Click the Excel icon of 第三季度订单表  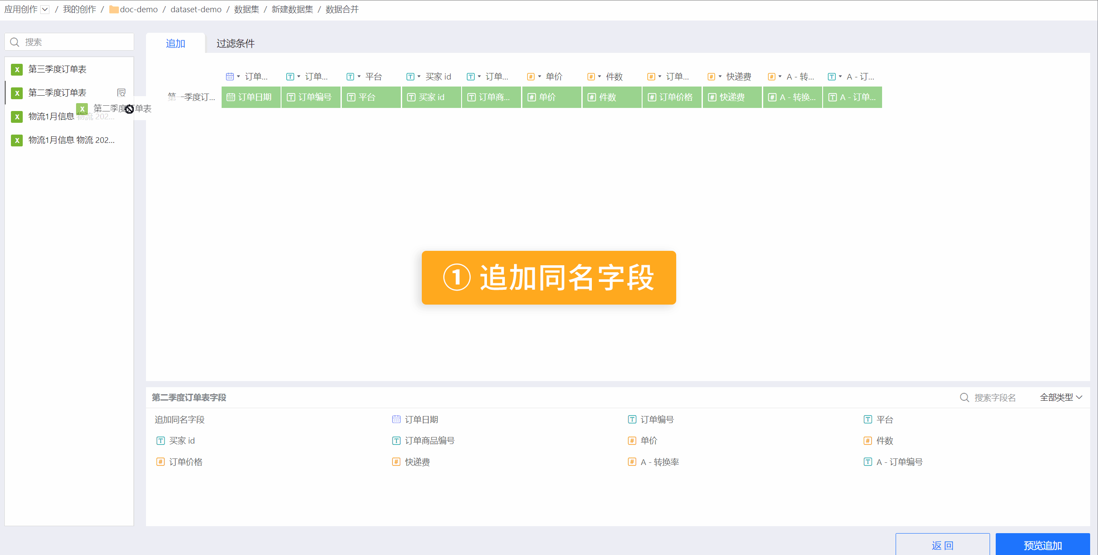(17, 69)
